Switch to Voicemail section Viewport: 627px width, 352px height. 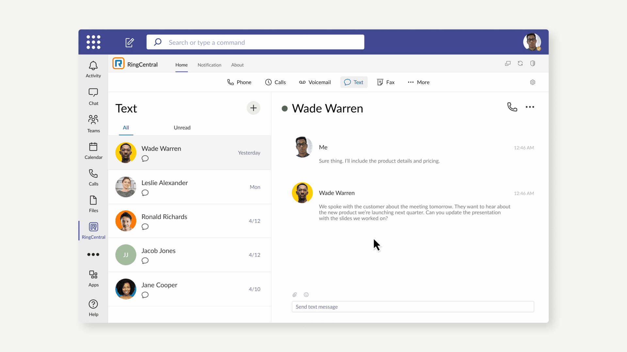315,82
